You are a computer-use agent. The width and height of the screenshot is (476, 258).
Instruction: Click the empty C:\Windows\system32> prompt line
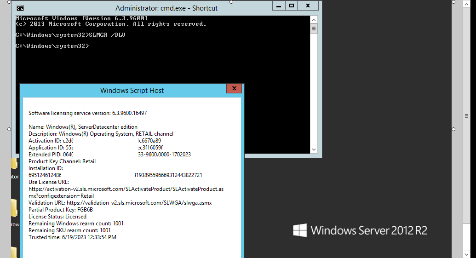pos(52,46)
